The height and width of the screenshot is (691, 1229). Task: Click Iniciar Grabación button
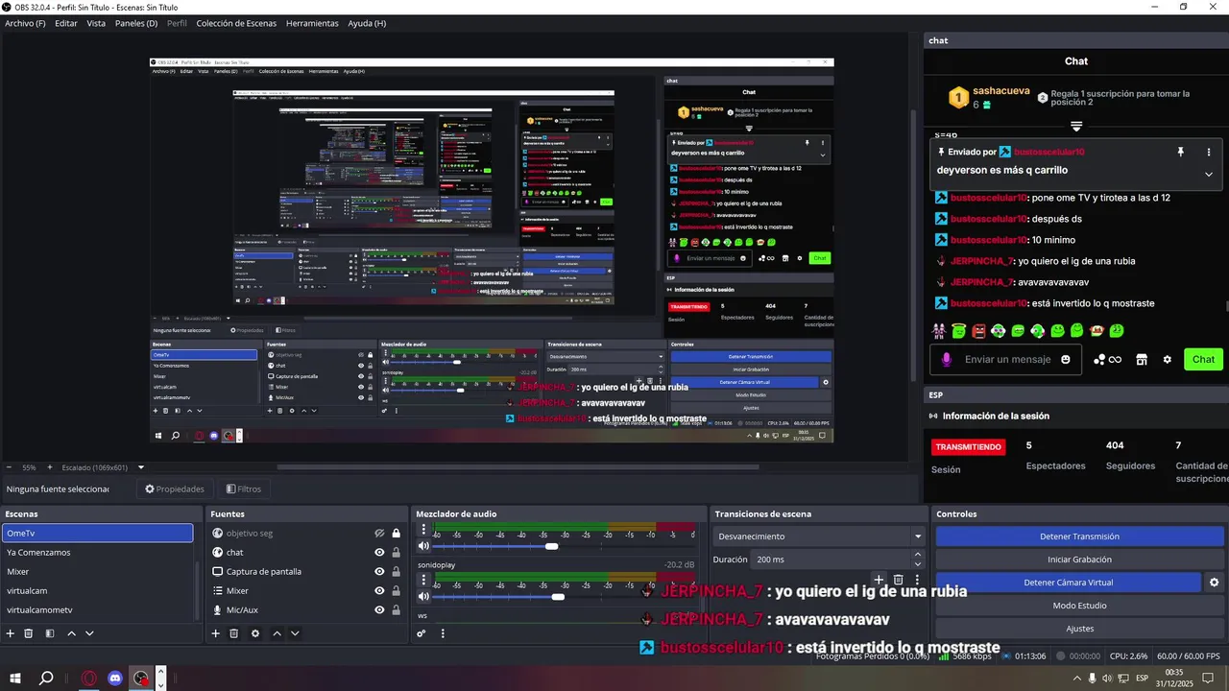pyautogui.click(x=1079, y=560)
